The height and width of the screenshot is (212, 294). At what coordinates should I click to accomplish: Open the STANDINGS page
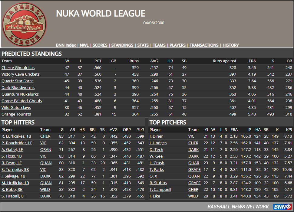tap(122, 45)
